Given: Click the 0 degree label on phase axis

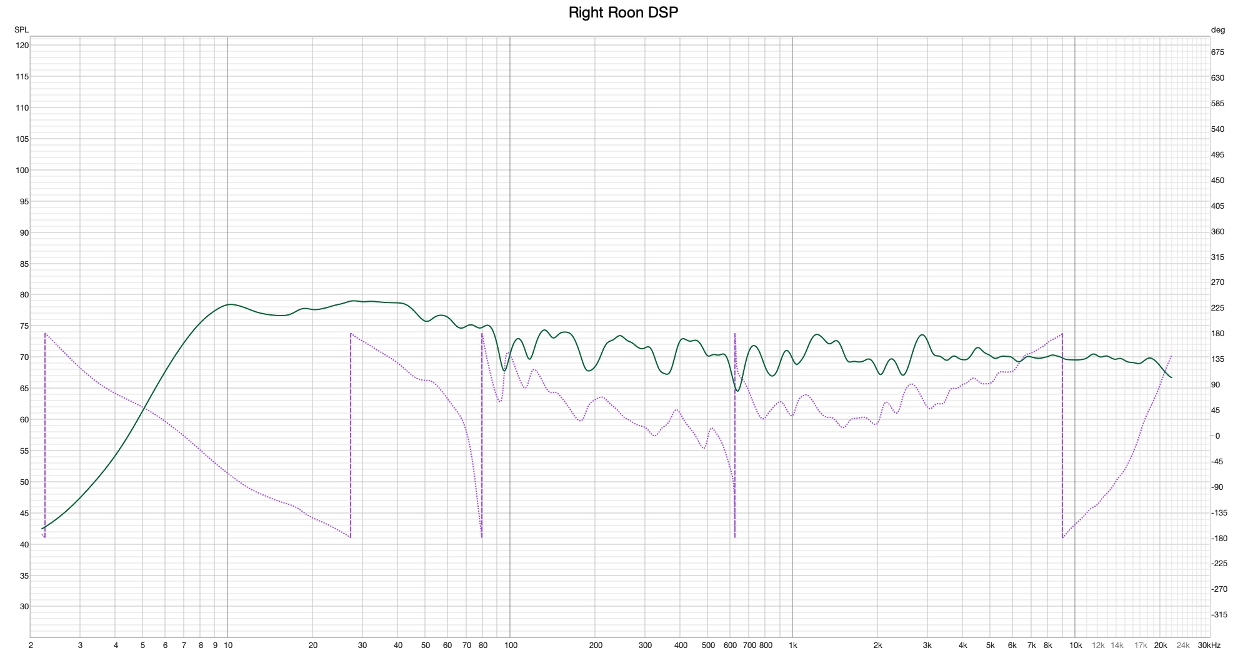Looking at the screenshot, I should (1217, 436).
